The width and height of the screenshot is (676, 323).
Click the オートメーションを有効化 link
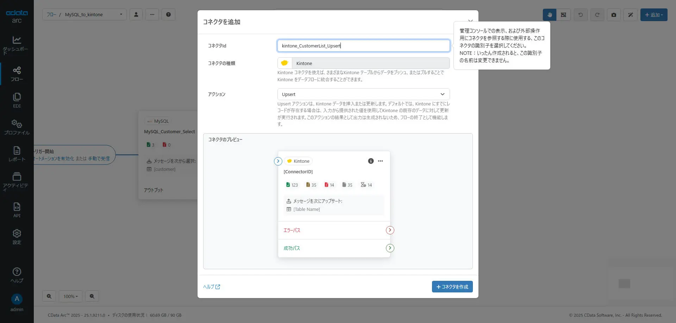tap(54, 159)
